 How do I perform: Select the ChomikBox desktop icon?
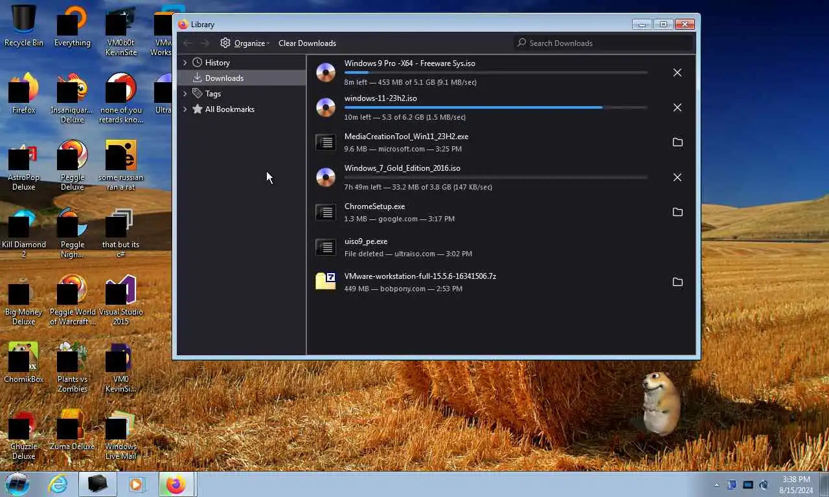24,362
